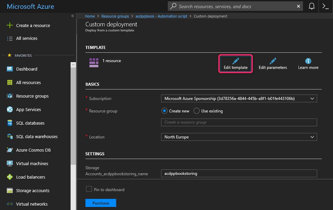The image size is (333, 210).
Task: Go to Storage accounts in sidebar
Action: pyautogui.click(x=33, y=191)
